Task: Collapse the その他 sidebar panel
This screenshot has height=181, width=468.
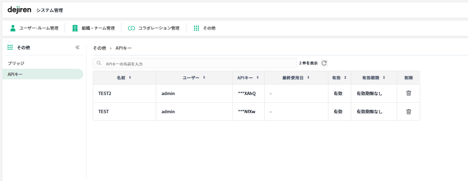Action: click(x=77, y=47)
